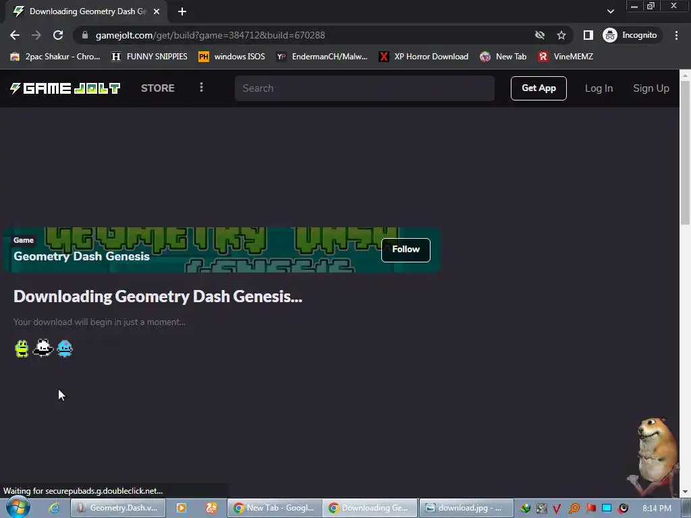The image size is (691, 518).
Task: Click the address bar URL
Action: tap(211, 35)
